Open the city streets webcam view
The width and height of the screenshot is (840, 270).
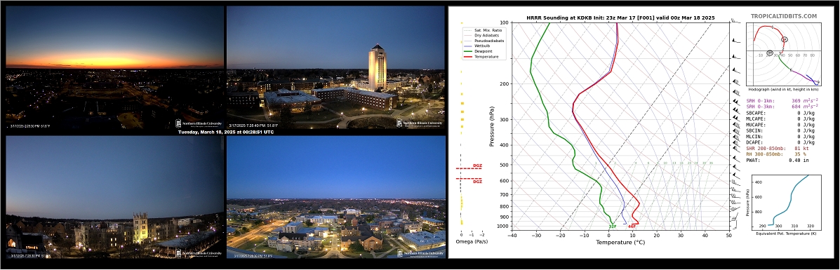tap(335, 196)
